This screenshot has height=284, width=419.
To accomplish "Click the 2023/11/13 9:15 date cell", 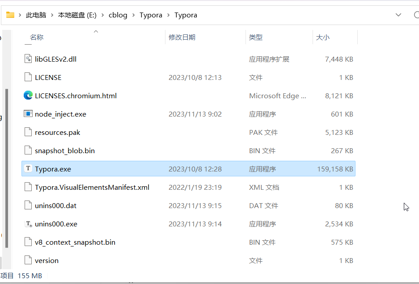I will 195,205.
